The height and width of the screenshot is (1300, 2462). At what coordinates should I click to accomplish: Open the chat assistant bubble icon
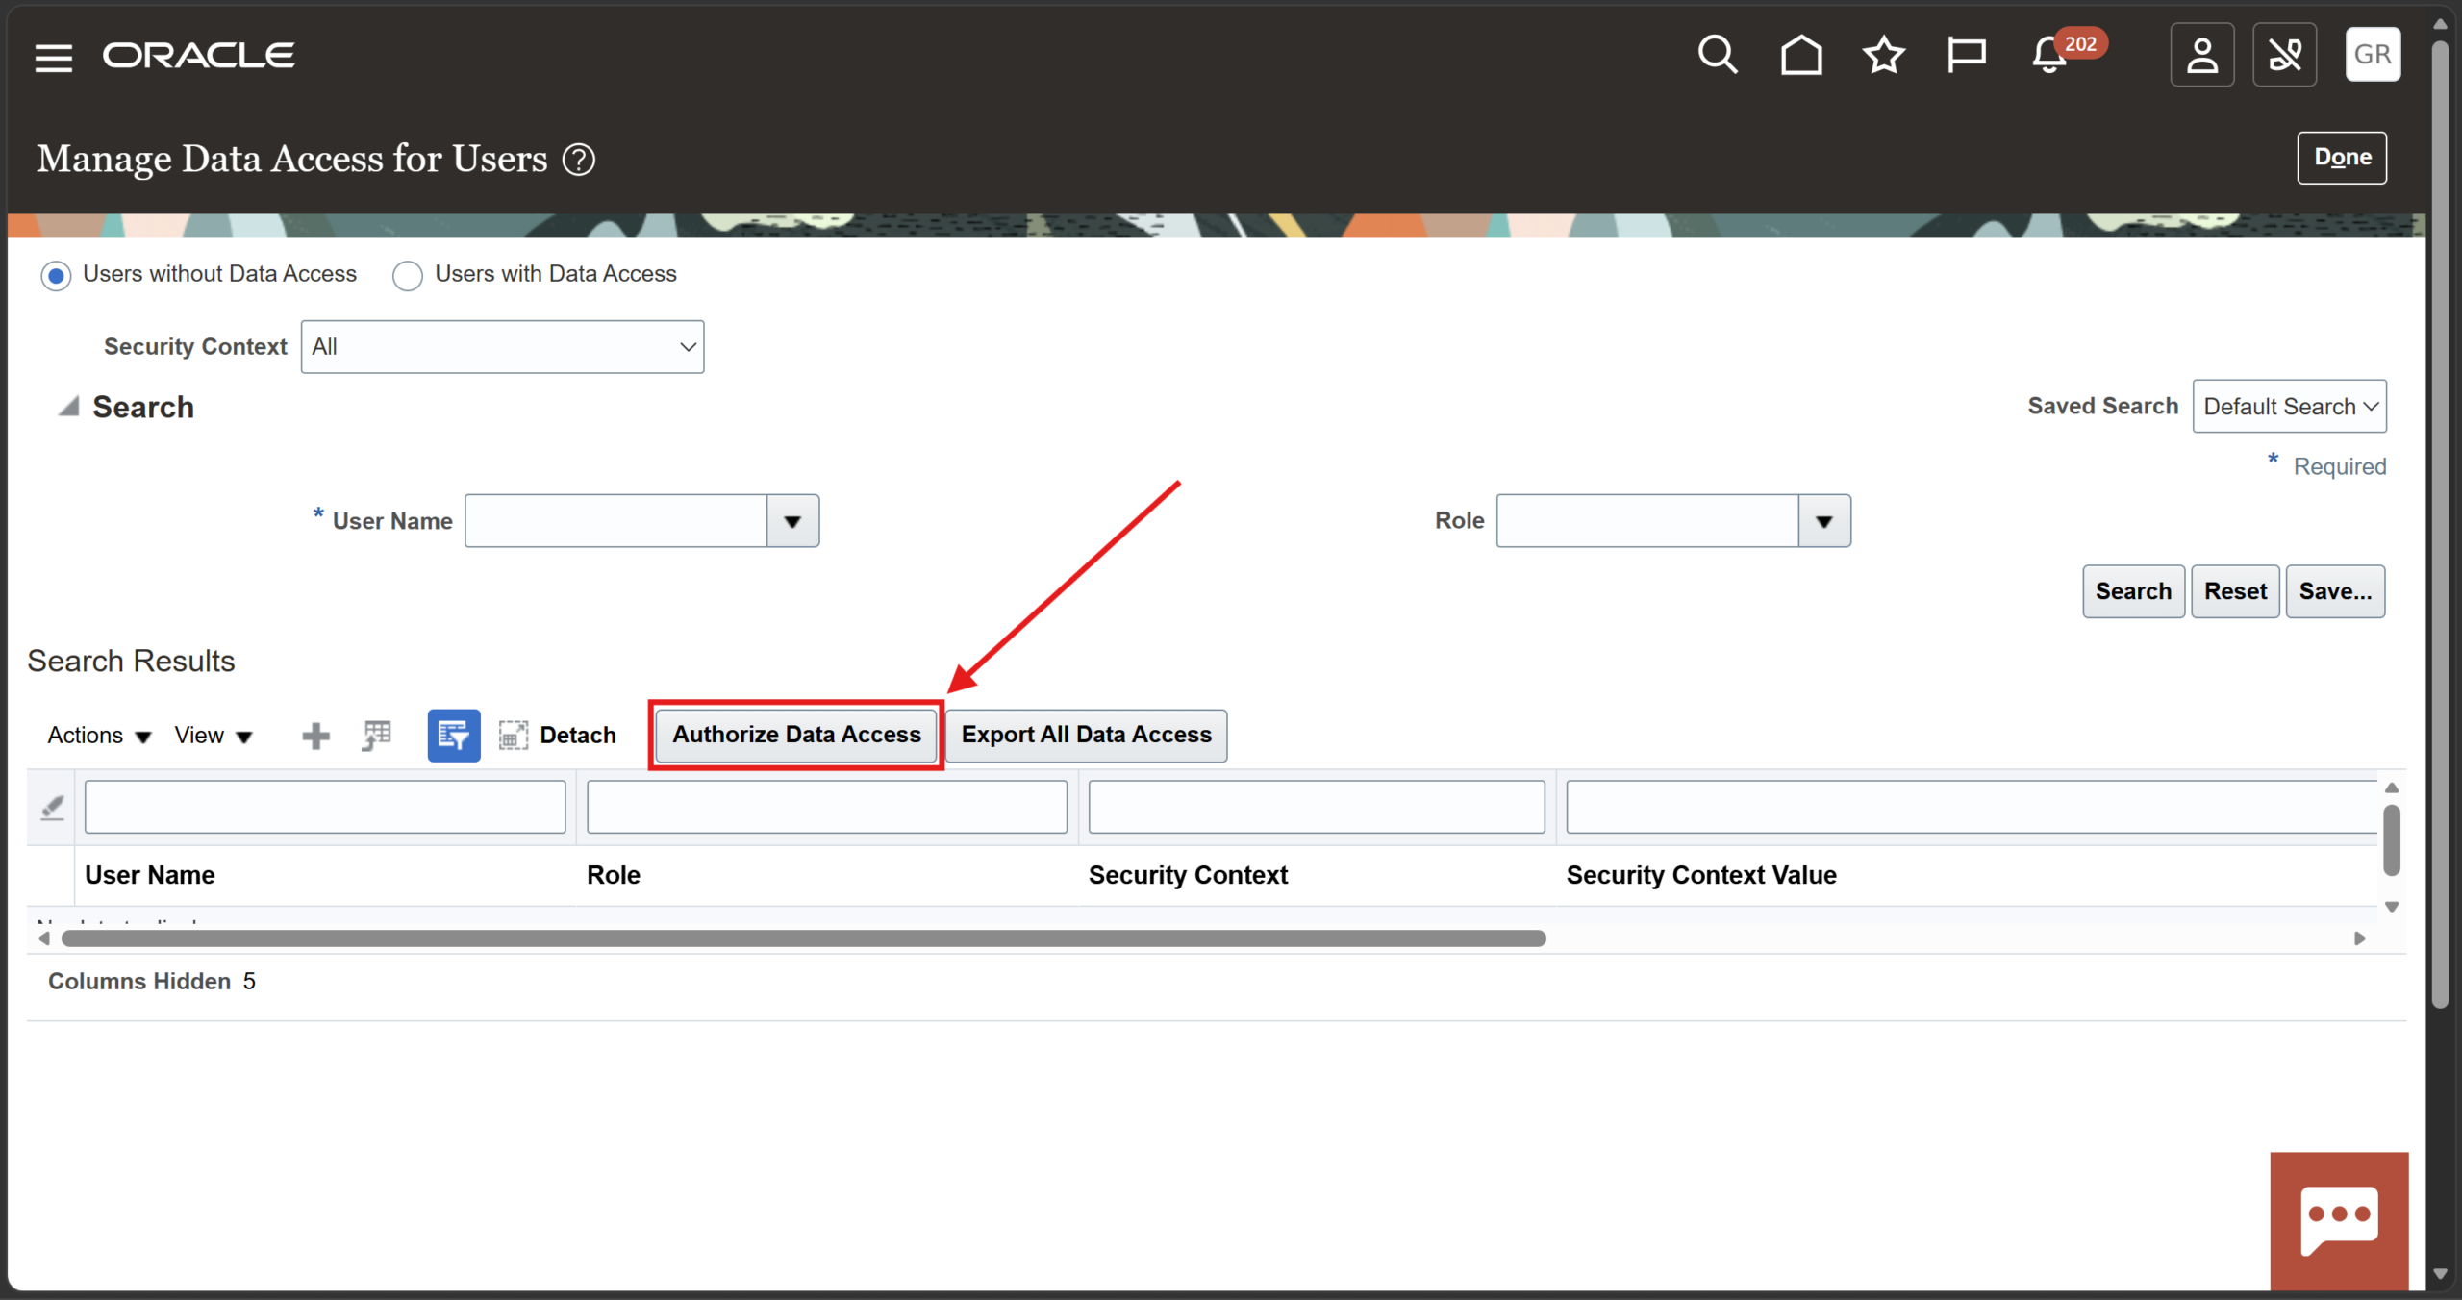click(x=2339, y=1221)
